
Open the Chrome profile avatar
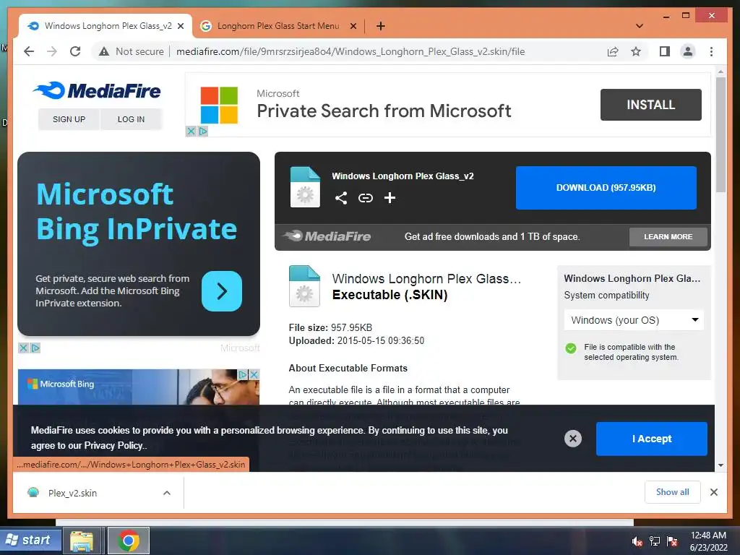(x=688, y=51)
